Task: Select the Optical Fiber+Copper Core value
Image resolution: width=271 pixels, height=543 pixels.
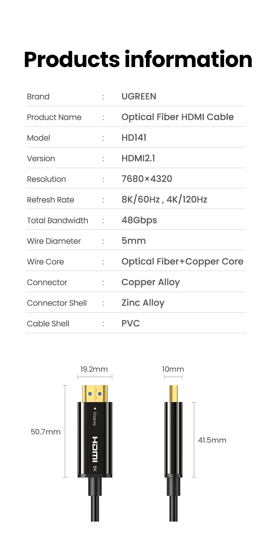Action: click(x=182, y=261)
